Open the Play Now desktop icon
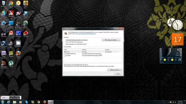 click(x=26, y=34)
